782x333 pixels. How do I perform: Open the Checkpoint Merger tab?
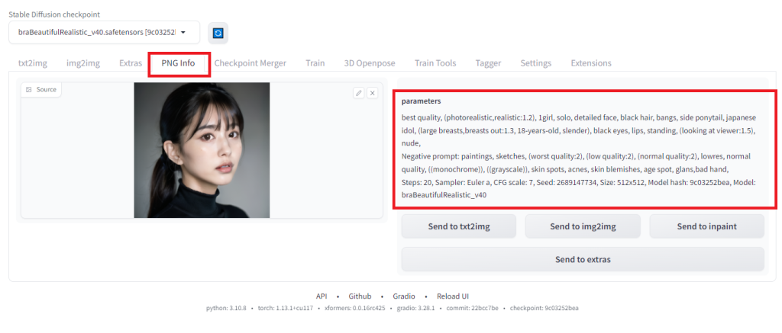pyautogui.click(x=250, y=63)
